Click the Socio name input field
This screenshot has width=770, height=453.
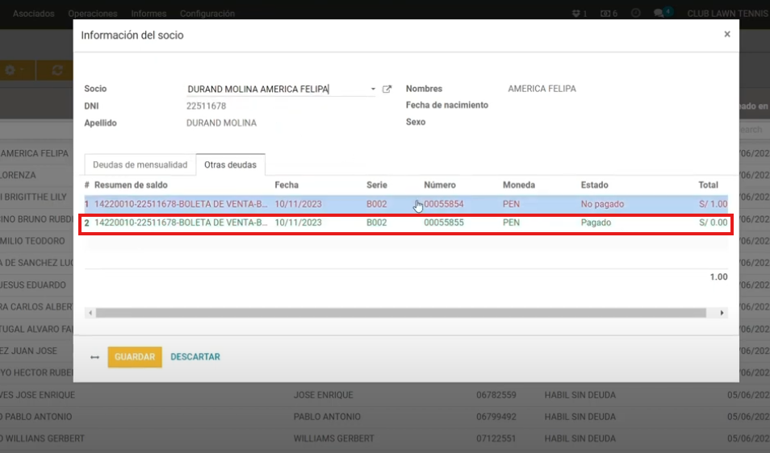[x=274, y=89]
